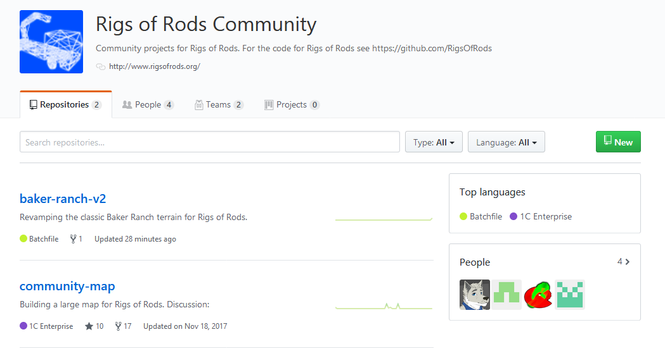Image resolution: width=665 pixels, height=363 pixels.
Task: Click the star count of community-map
Action: 94,326
